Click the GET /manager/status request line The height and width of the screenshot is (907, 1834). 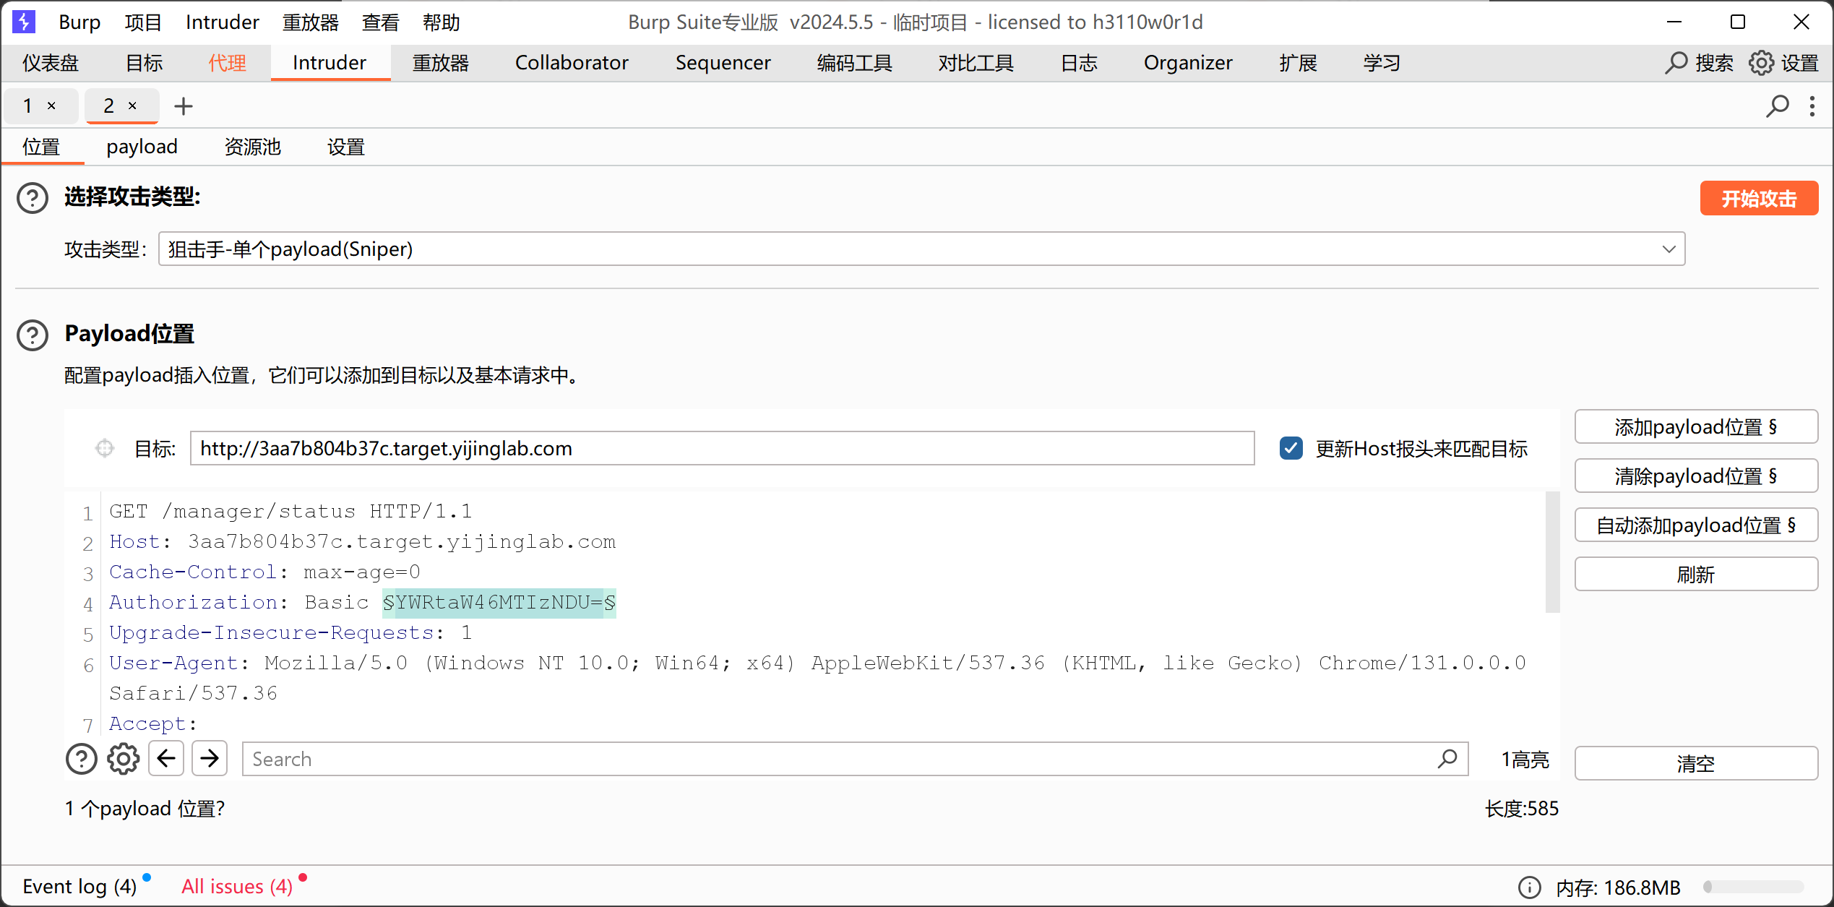[x=290, y=512]
